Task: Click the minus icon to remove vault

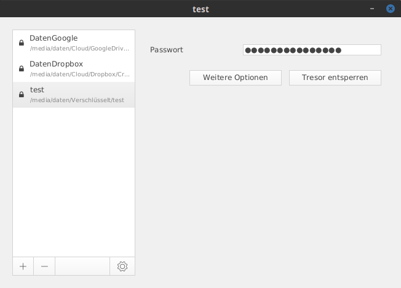Action: [44, 266]
